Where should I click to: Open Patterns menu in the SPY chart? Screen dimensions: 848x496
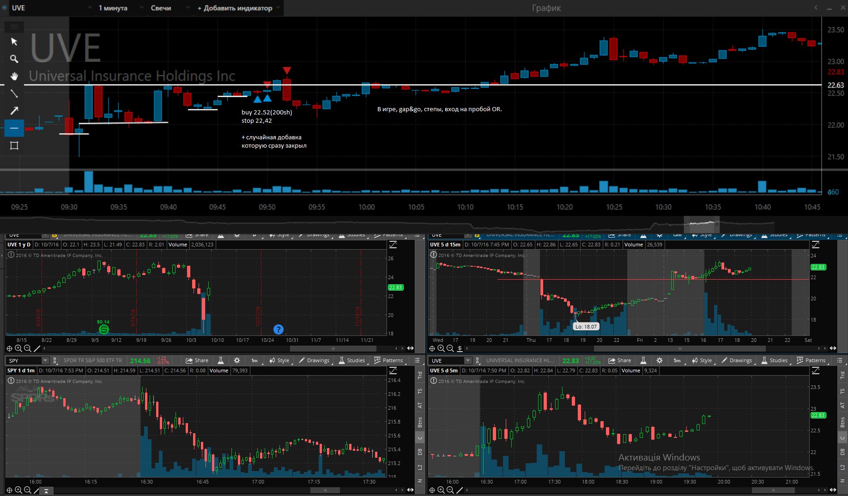(x=388, y=360)
